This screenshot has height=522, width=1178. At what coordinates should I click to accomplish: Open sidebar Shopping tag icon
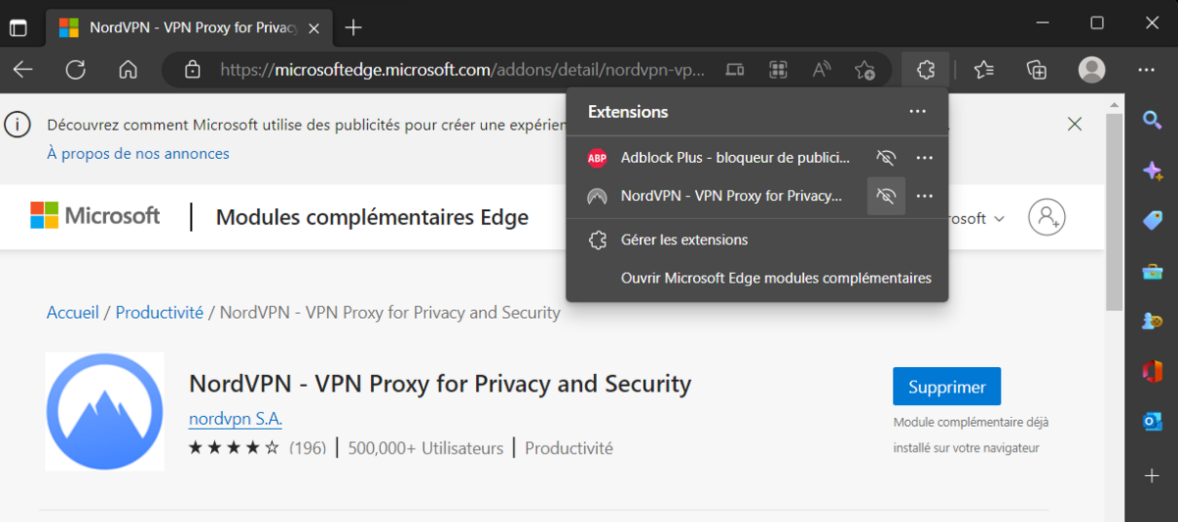(1152, 220)
